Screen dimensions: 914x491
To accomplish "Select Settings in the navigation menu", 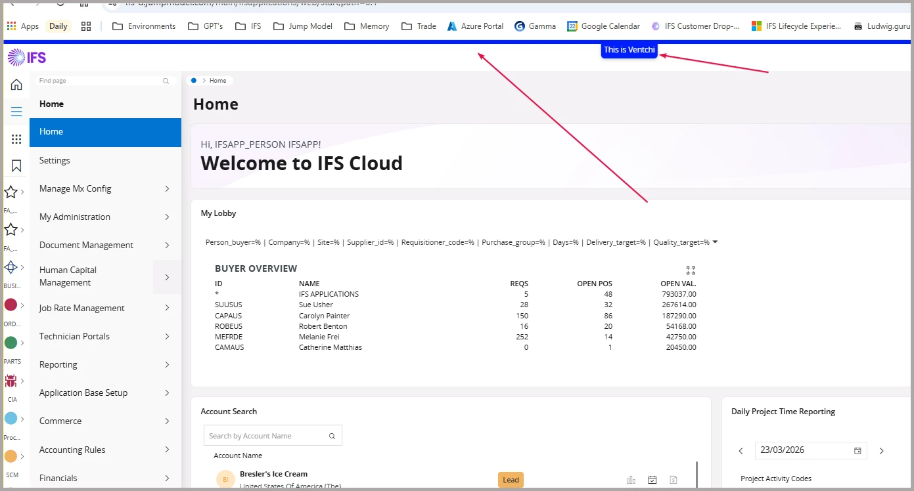I will point(55,160).
